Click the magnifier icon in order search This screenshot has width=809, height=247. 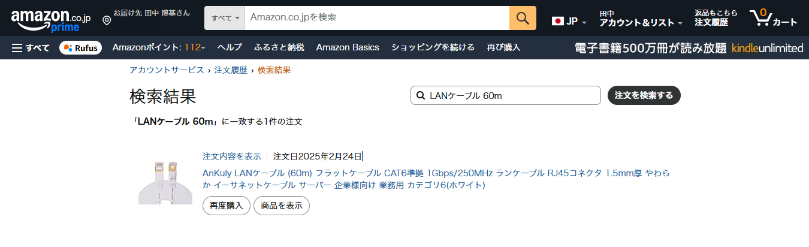click(x=421, y=95)
